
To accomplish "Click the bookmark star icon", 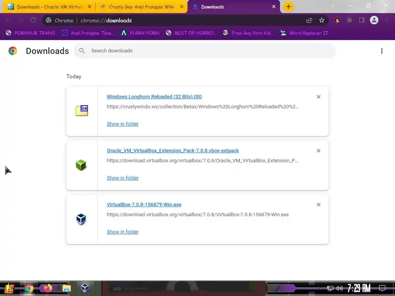I will [x=322, y=20].
